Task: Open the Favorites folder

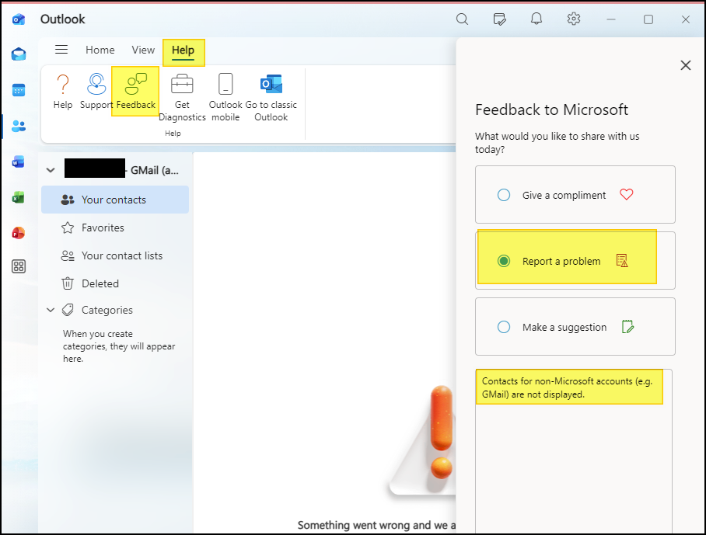Action: click(x=115, y=228)
